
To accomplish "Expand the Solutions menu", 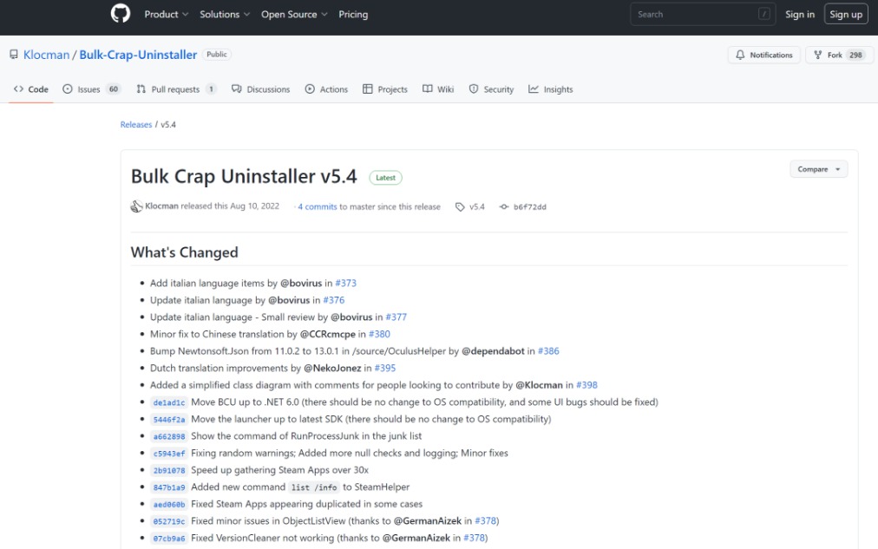I will coord(225,15).
